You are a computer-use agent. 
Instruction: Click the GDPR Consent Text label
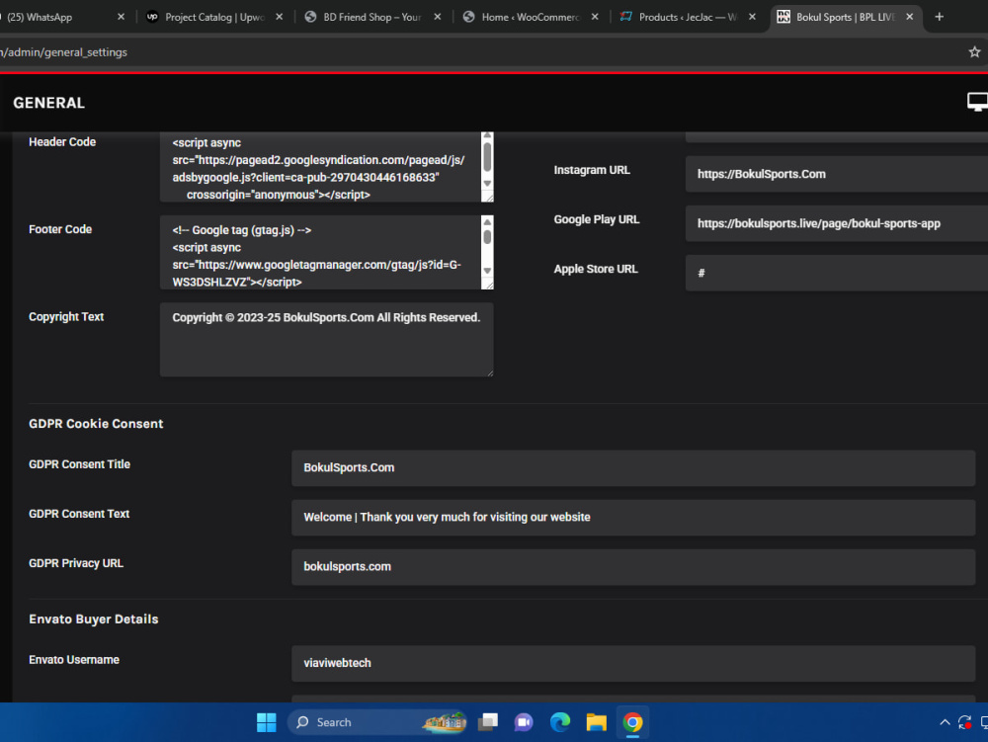79,514
